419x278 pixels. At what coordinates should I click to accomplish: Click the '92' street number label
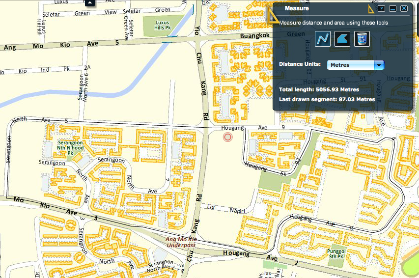pyautogui.click(x=297, y=161)
